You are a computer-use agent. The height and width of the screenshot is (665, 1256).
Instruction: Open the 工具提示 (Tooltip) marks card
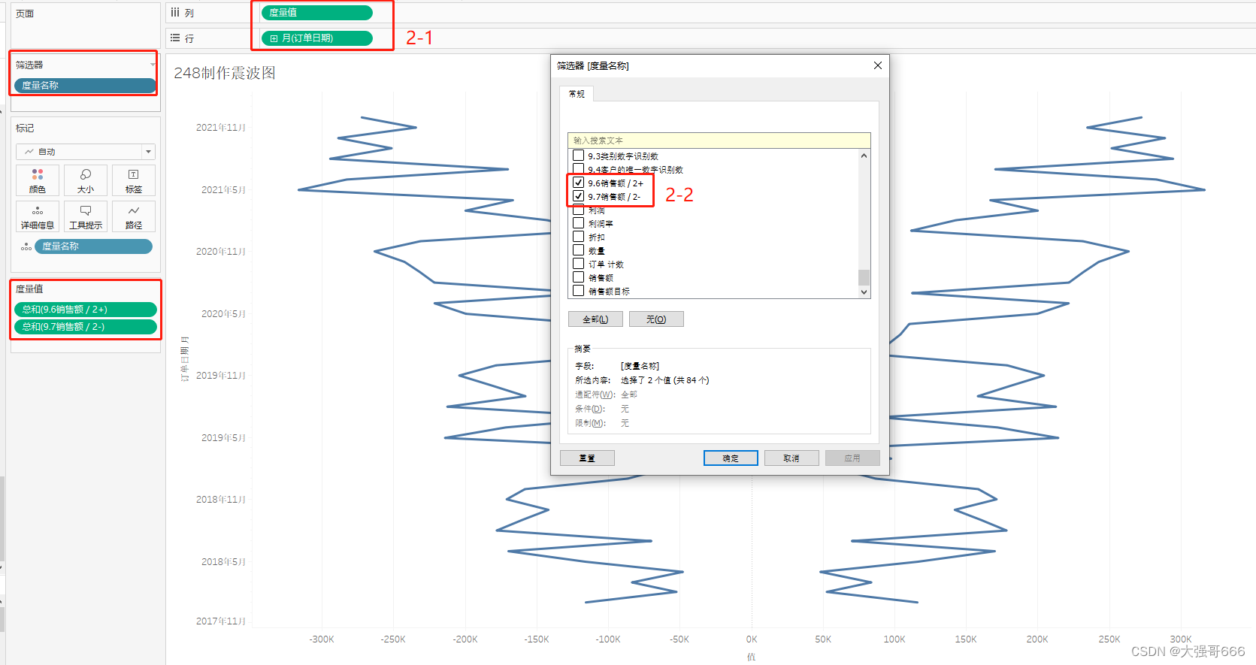(86, 216)
